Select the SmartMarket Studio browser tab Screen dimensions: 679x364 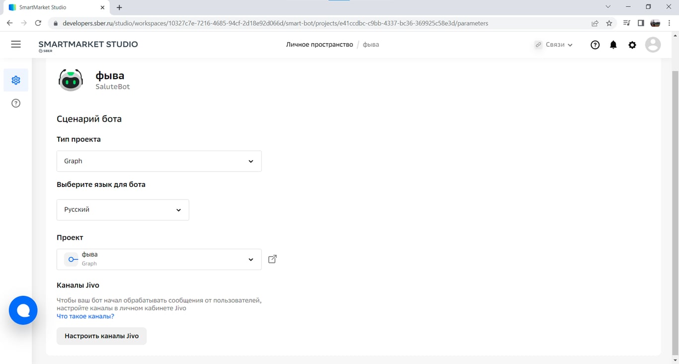point(57,7)
